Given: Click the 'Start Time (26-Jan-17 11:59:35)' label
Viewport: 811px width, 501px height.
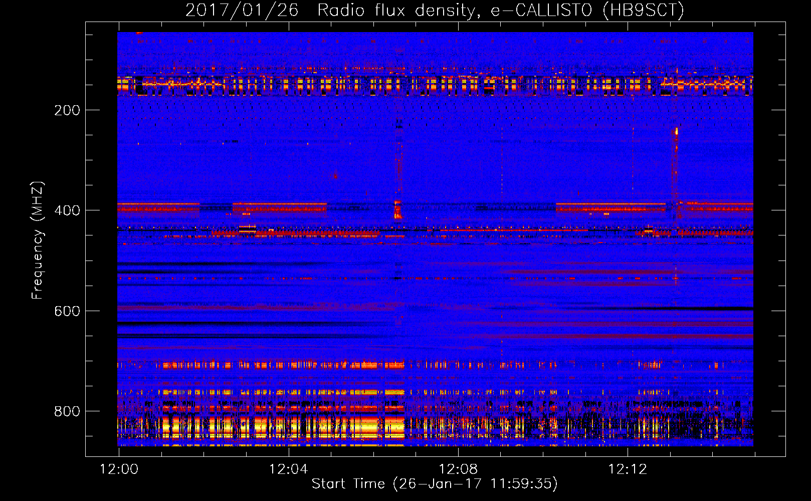Looking at the screenshot, I should 435,484.
